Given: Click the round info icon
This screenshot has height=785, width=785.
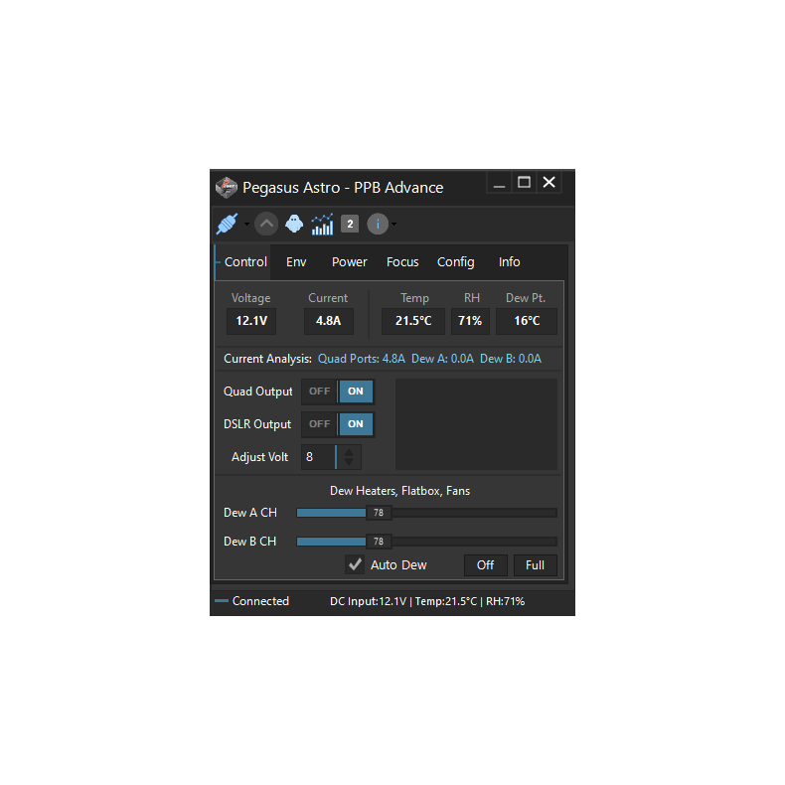Looking at the screenshot, I should pos(378,224).
